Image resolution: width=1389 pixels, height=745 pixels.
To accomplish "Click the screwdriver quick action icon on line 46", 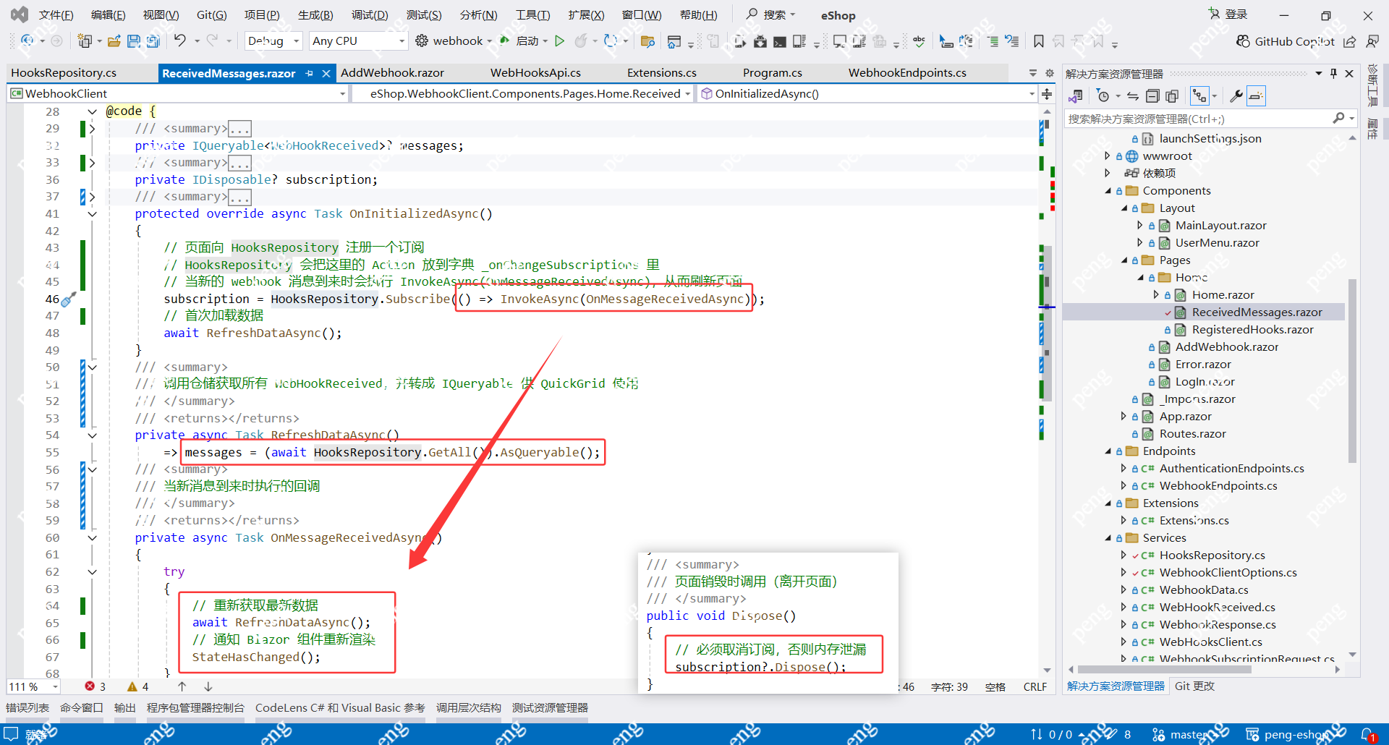I will (x=69, y=299).
